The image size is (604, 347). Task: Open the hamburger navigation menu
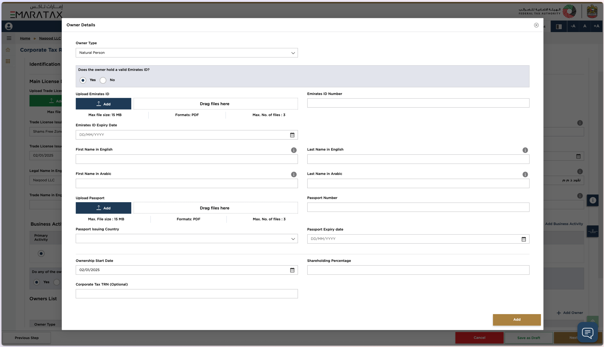(9, 38)
